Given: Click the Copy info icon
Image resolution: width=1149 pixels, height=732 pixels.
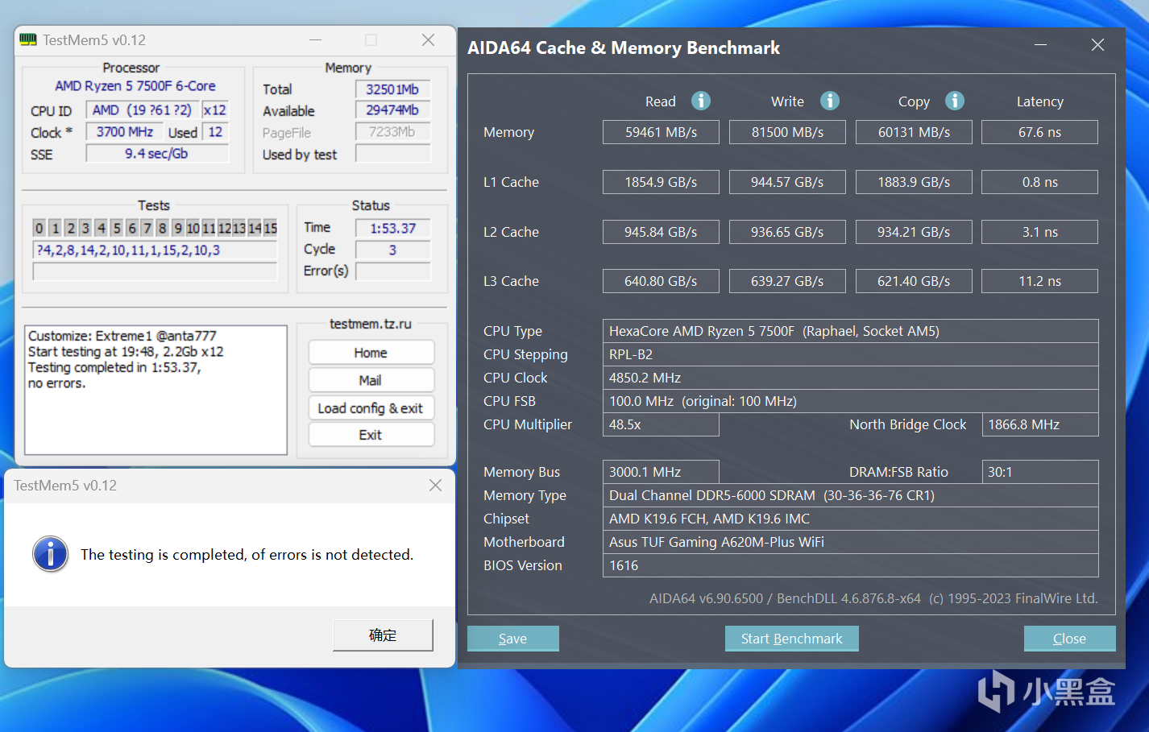Looking at the screenshot, I should point(955,101).
